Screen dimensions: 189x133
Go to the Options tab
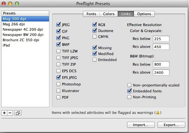(x=144, y=14)
